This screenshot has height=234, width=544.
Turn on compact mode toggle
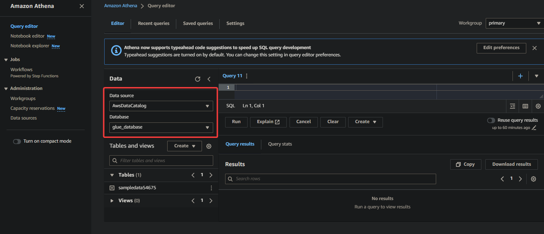pyautogui.click(x=17, y=142)
